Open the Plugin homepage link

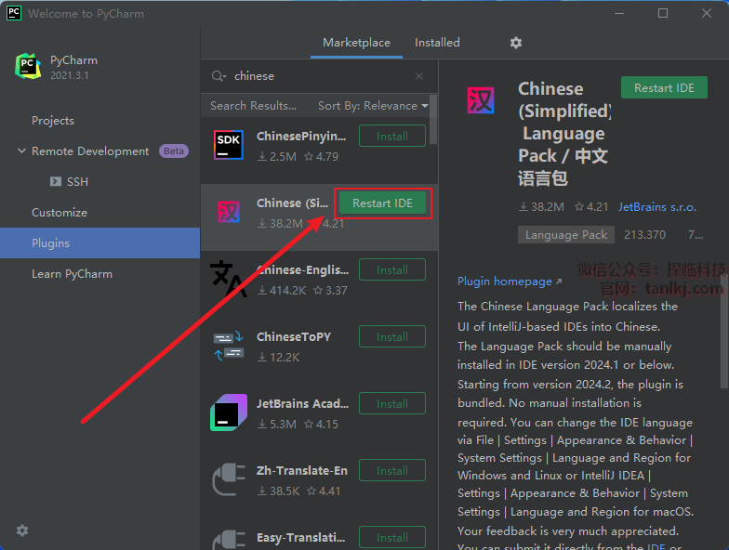click(510, 282)
